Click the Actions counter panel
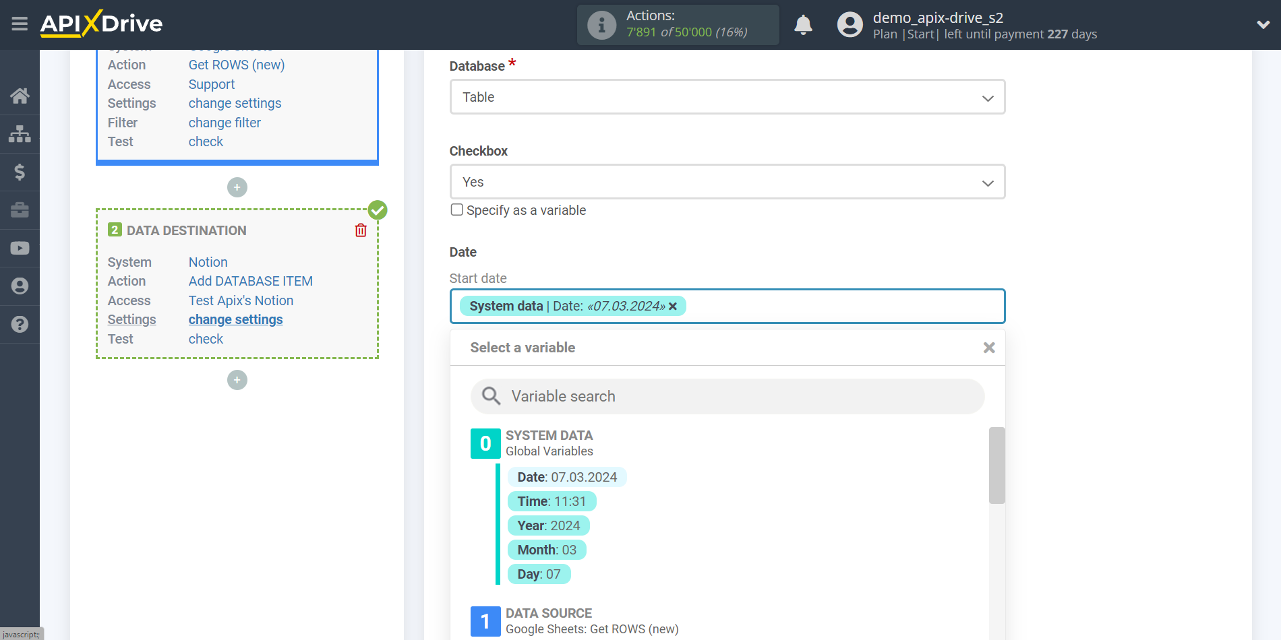This screenshot has height=640, width=1281. click(678, 25)
